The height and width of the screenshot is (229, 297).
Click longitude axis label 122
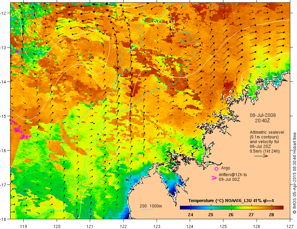123,226
